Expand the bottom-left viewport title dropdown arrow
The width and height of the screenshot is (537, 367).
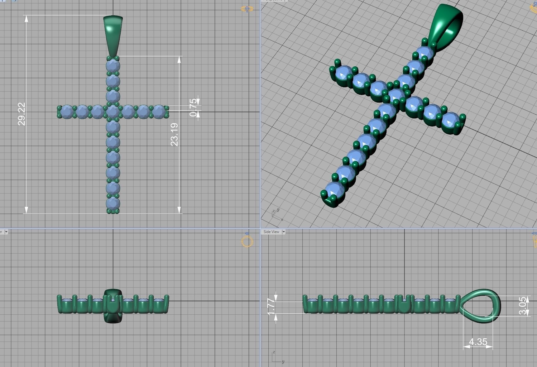[6, 232]
